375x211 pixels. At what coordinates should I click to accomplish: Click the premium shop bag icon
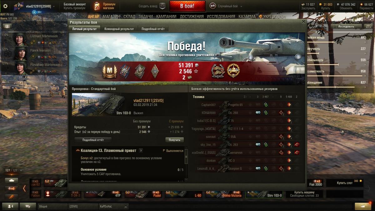pyautogui.click(x=97, y=6)
